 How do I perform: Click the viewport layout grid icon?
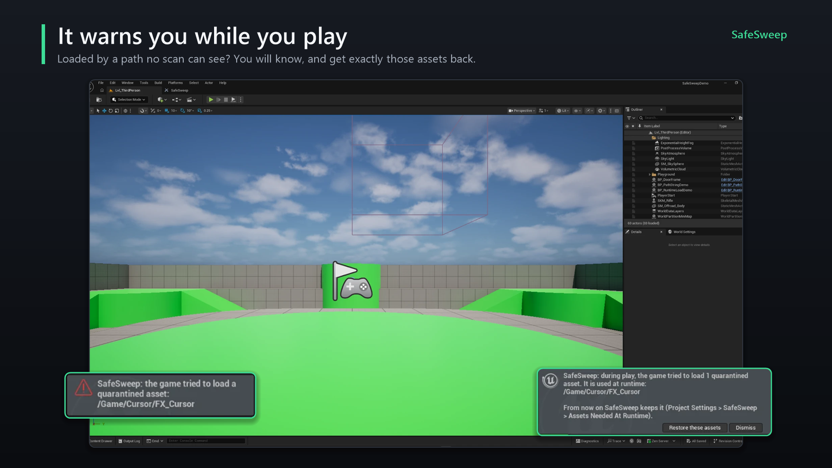pyautogui.click(x=617, y=111)
